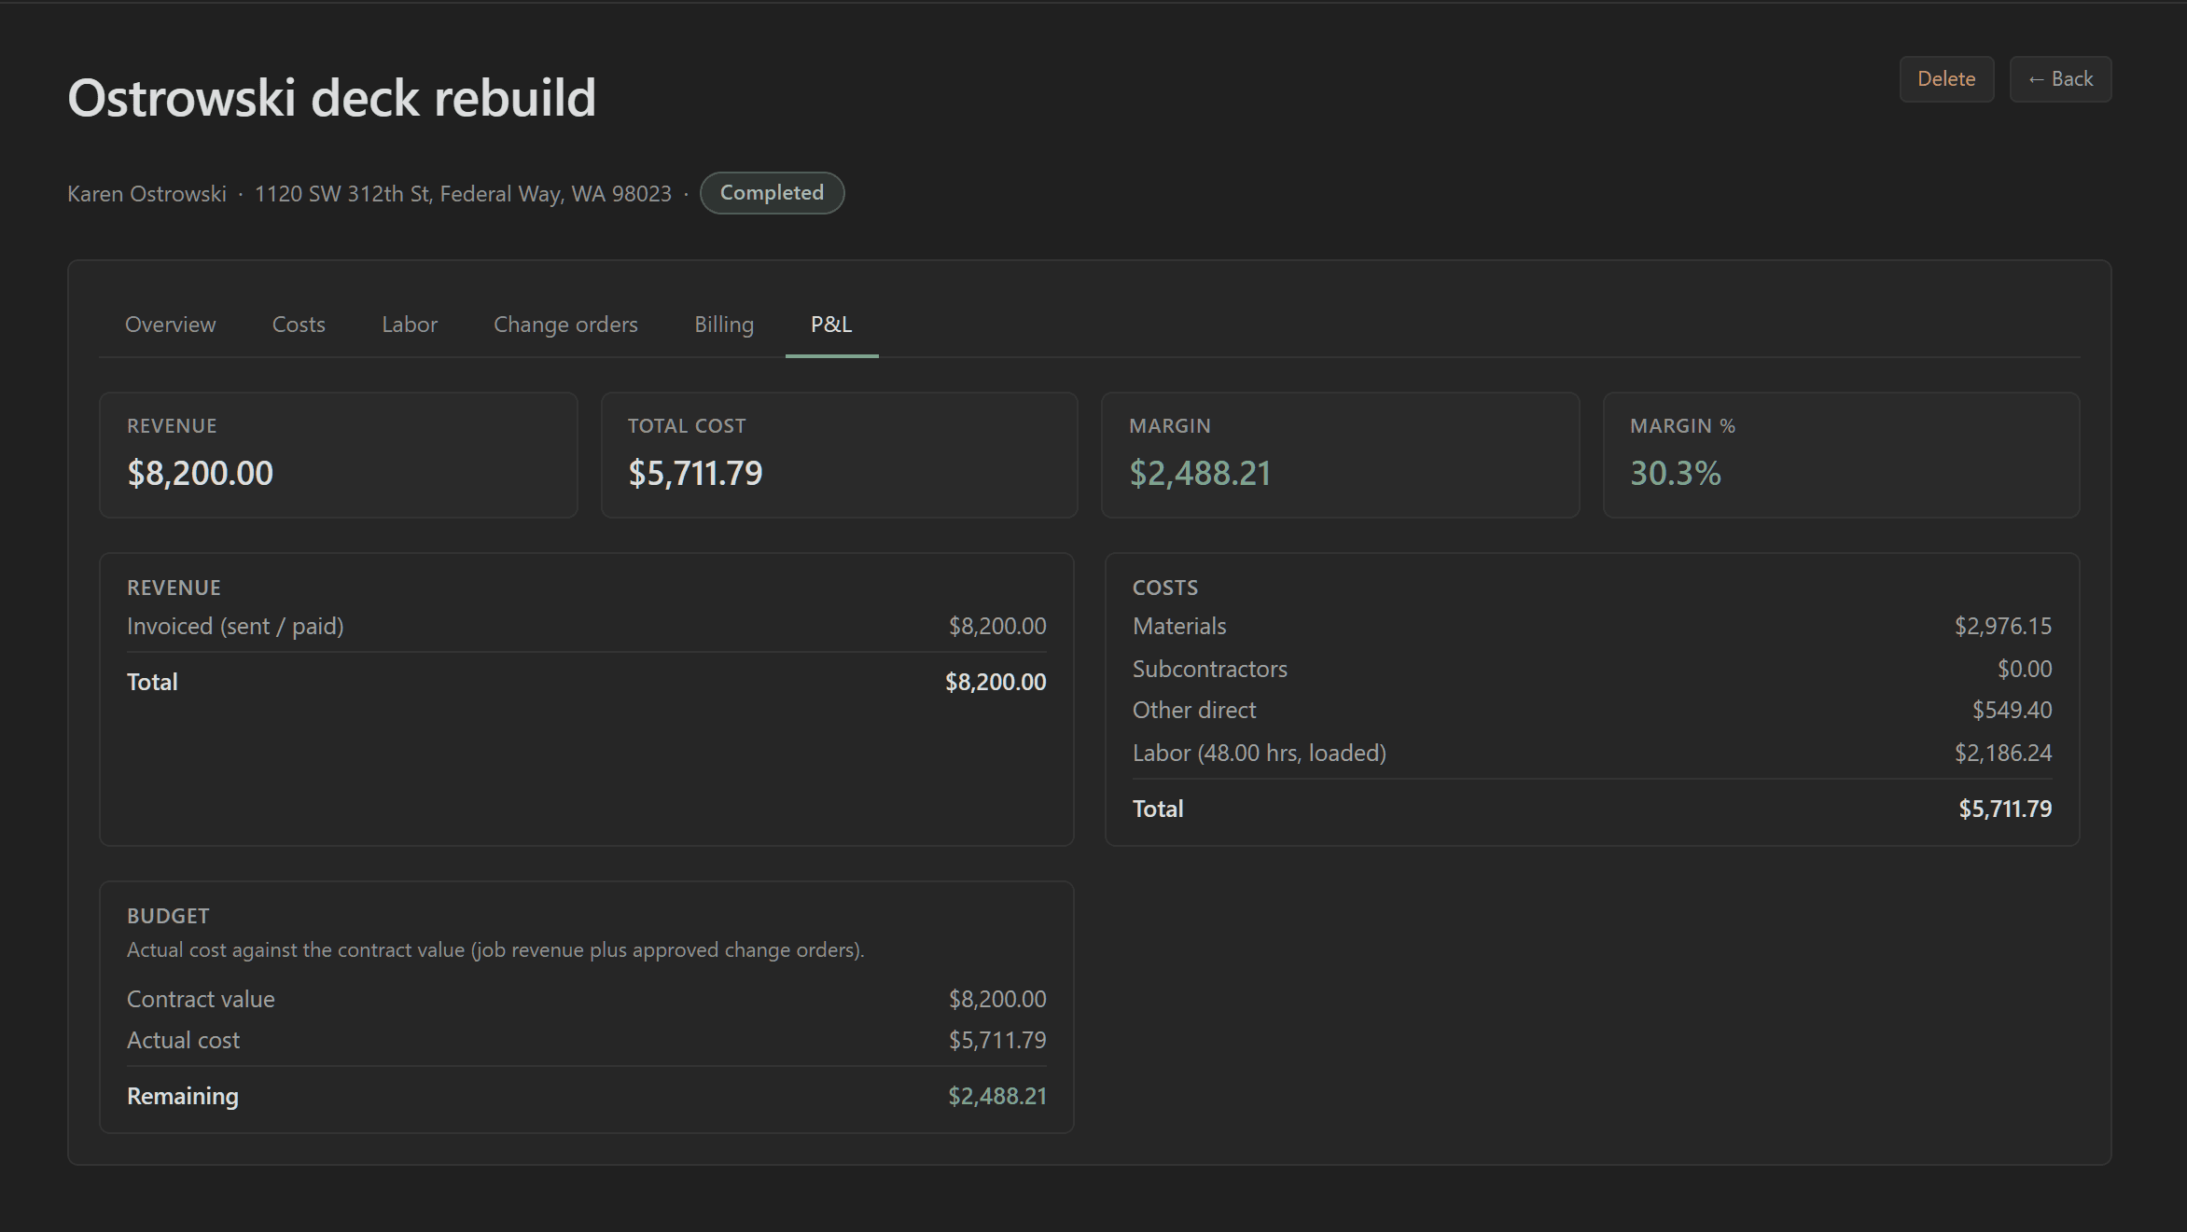Click the Contract value row label

coord(201,999)
